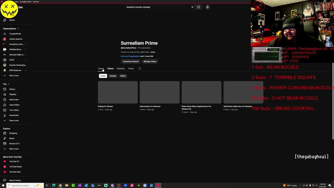The height and width of the screenshot is (188, 334).
Task: Clear the search box with the X icon
Action: tap(192, 7)
